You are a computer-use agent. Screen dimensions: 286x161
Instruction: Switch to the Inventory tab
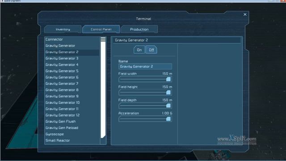coord(63,29)
